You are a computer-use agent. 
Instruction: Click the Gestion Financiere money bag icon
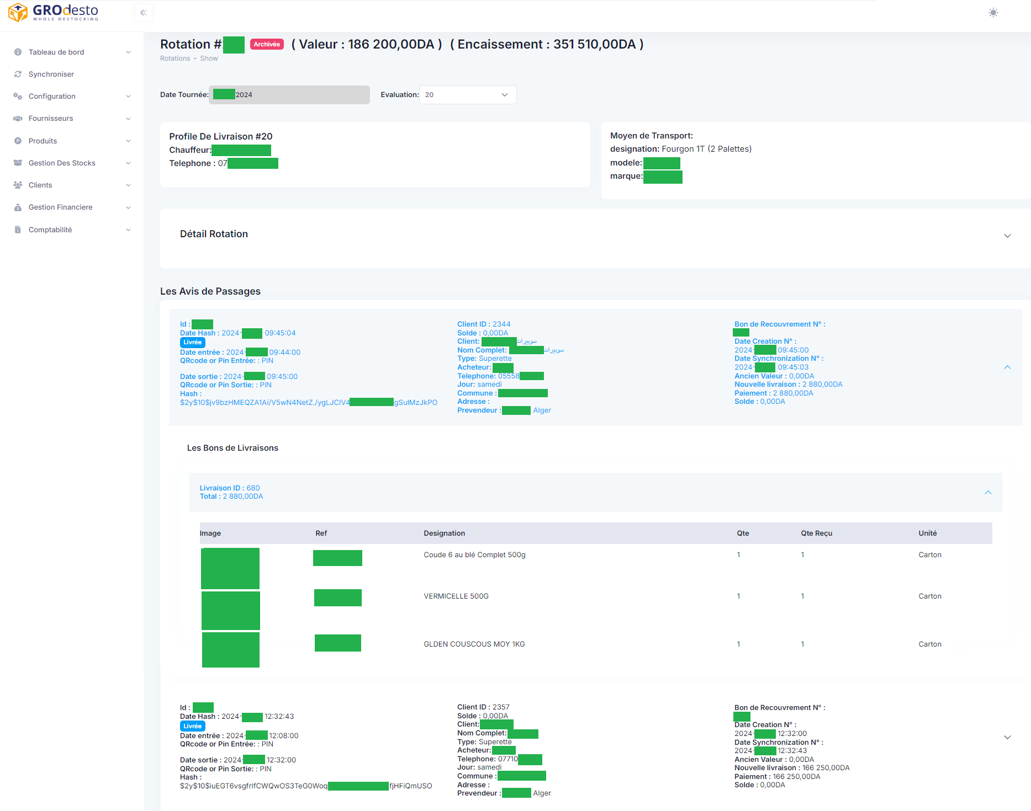(18, 207)
